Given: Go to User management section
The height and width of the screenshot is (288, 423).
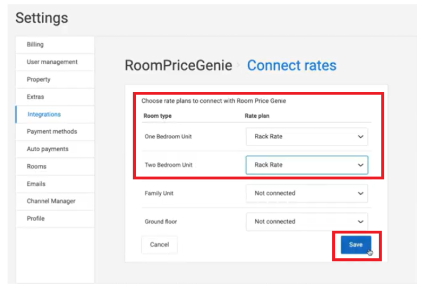Looking at the screenshot, I should point(52,62).
